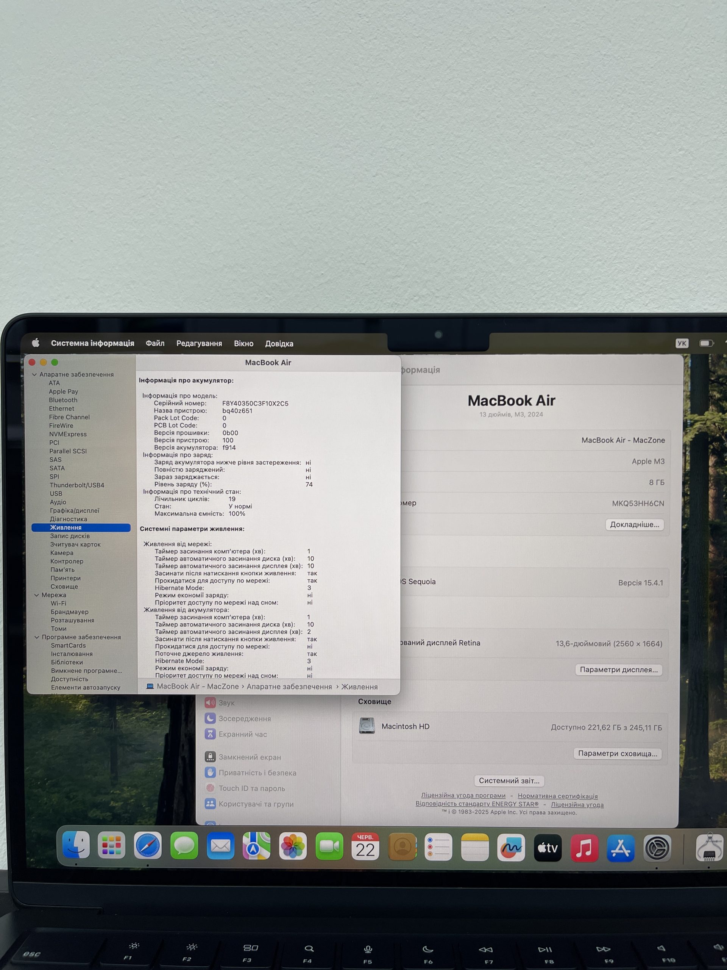Open Messages app in the Dock

(x=184, y=845)
